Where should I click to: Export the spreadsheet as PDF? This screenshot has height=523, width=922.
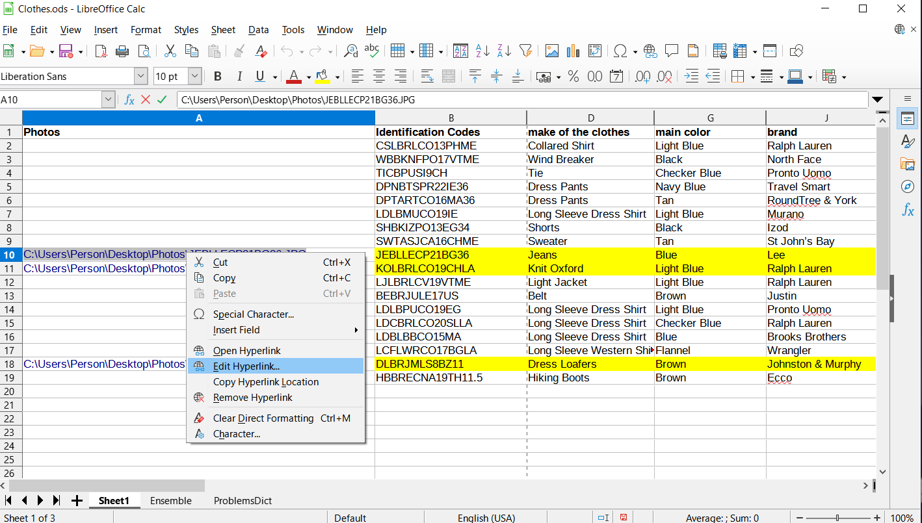coord(101,51)
